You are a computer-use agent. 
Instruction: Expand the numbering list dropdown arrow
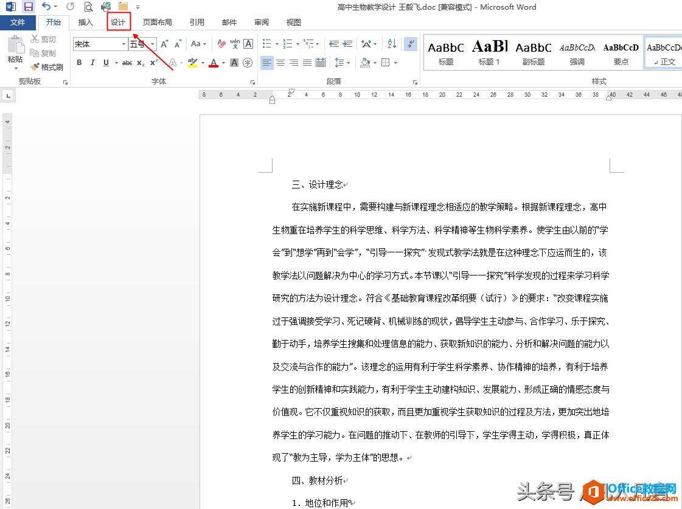click(x=298, y=44)
